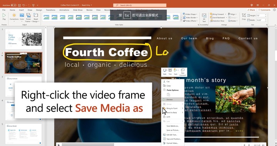Choose Preview in context menu
The height and width of the screenshot is (146, 277).
pyautogui.click(x=173, y=100)
